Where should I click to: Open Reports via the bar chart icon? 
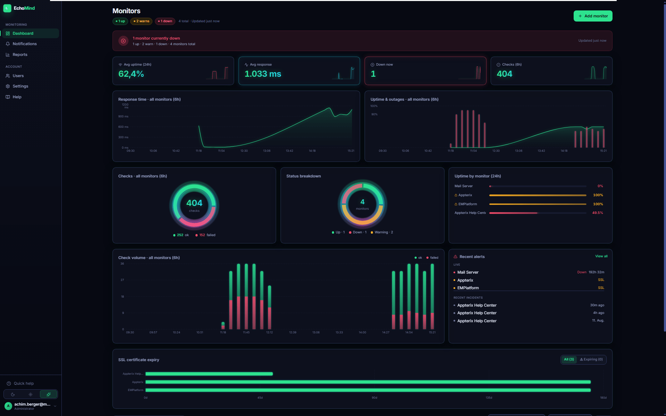(x=8, y=55)
